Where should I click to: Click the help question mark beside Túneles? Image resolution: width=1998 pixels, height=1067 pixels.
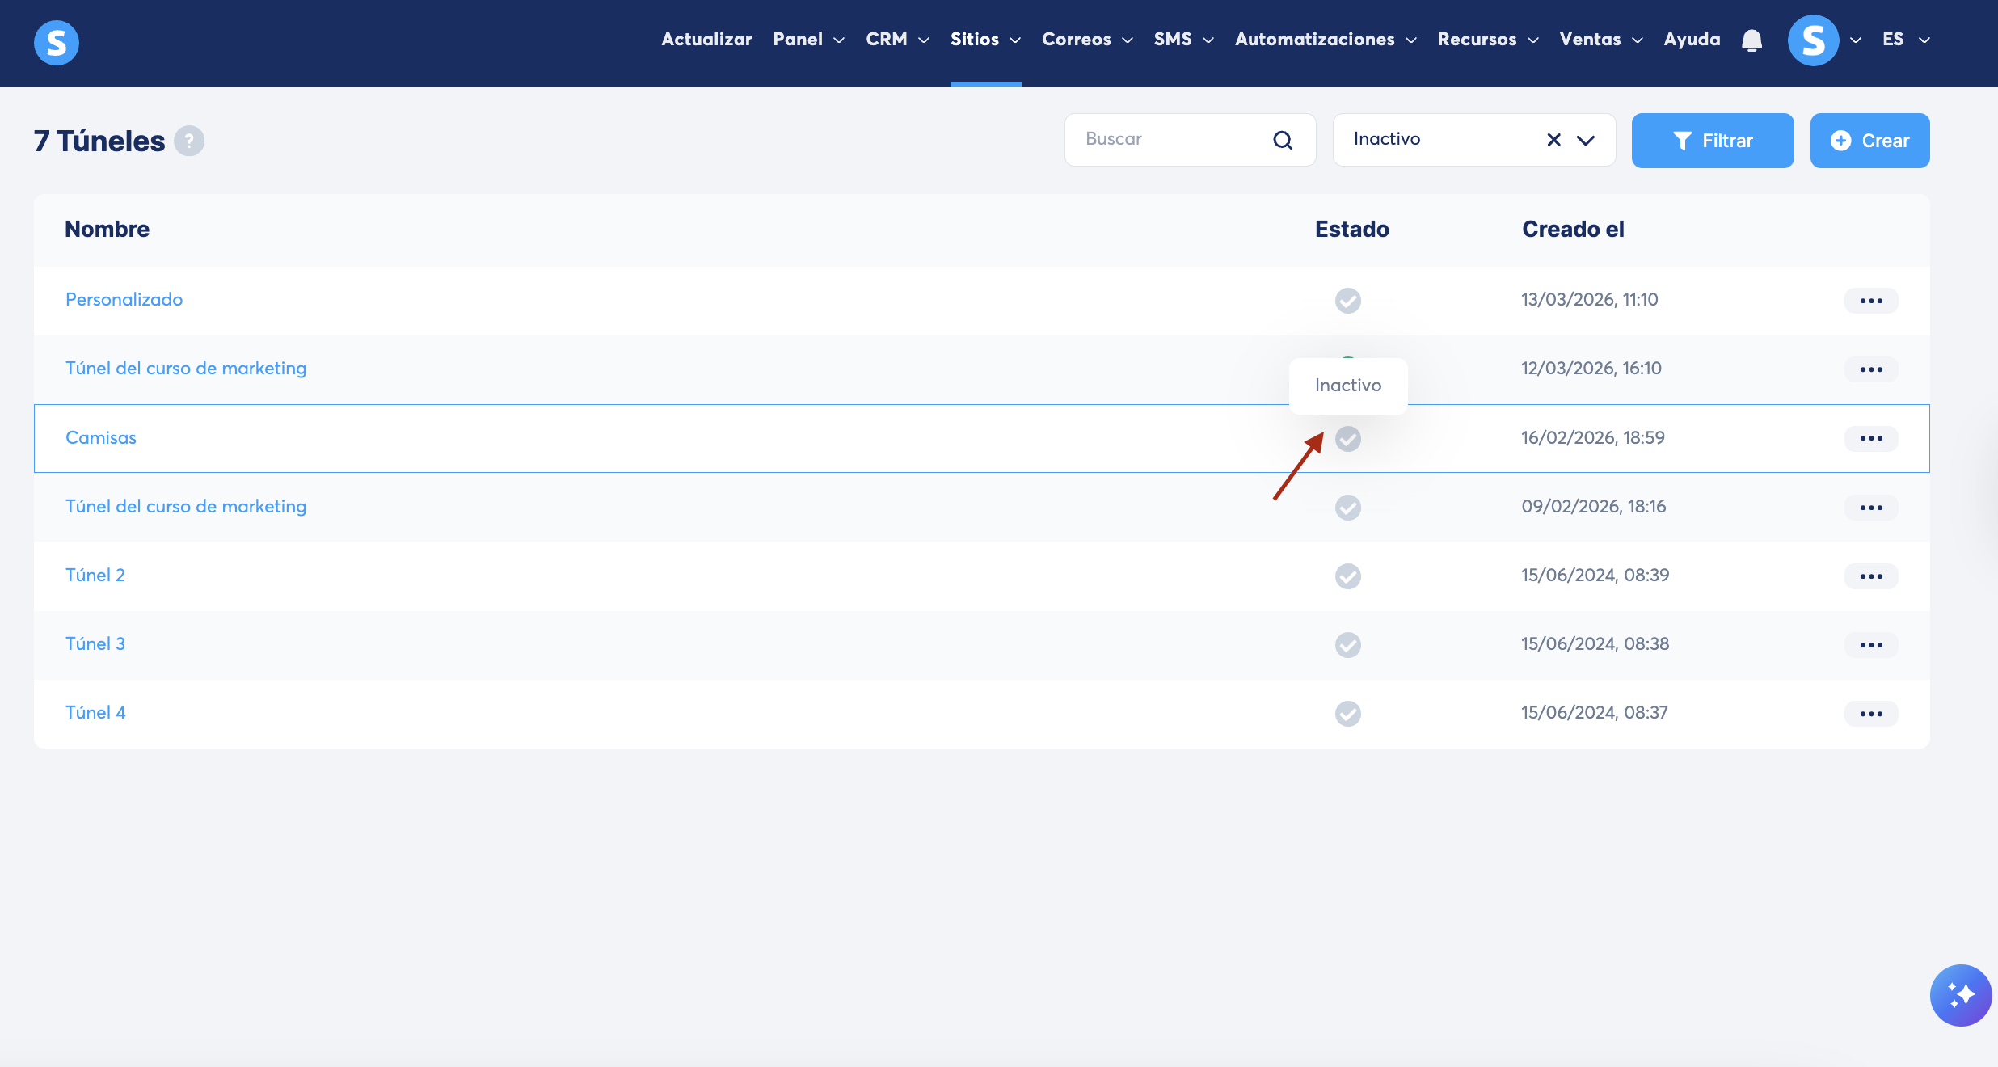[x=189, y=141]
